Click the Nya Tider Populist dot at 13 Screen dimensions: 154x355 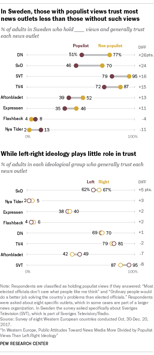click(x=41, y=130)
